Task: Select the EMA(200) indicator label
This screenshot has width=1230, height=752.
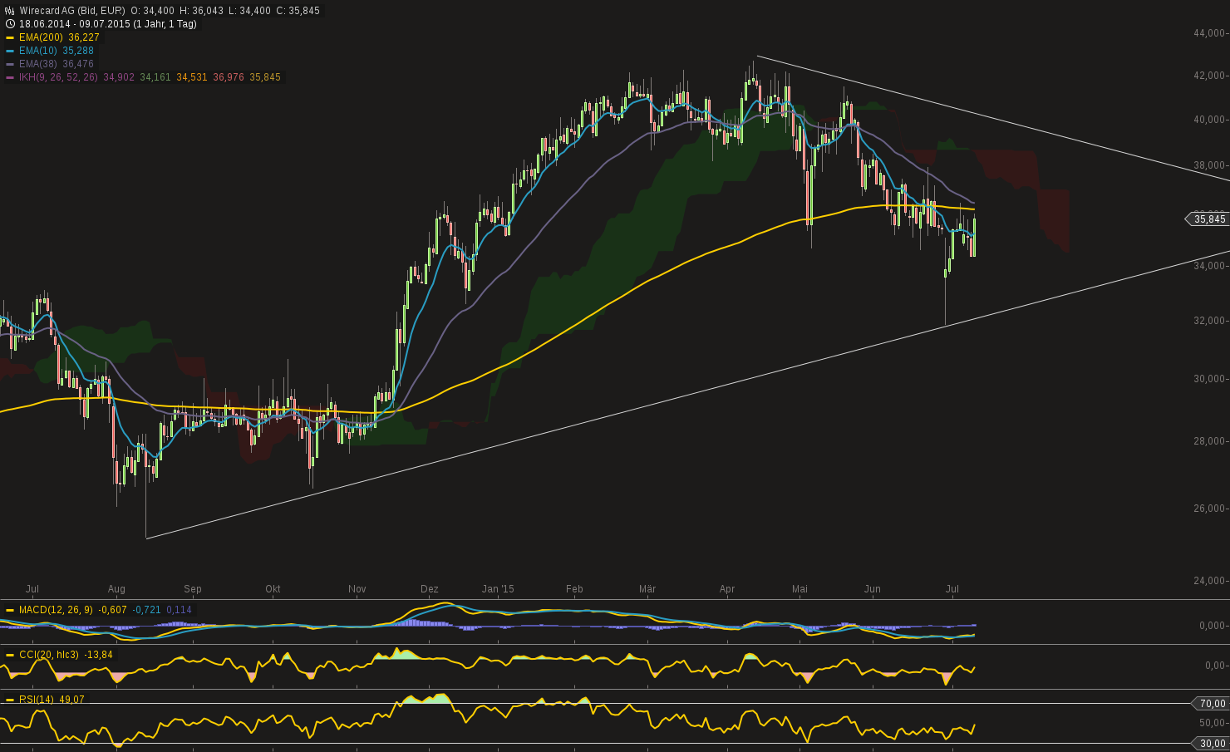Action: pyautogui.click(x=41, y=37)
